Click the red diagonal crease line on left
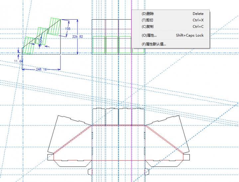The width and height of the screenshot is (239, 182). coord(72,139)
